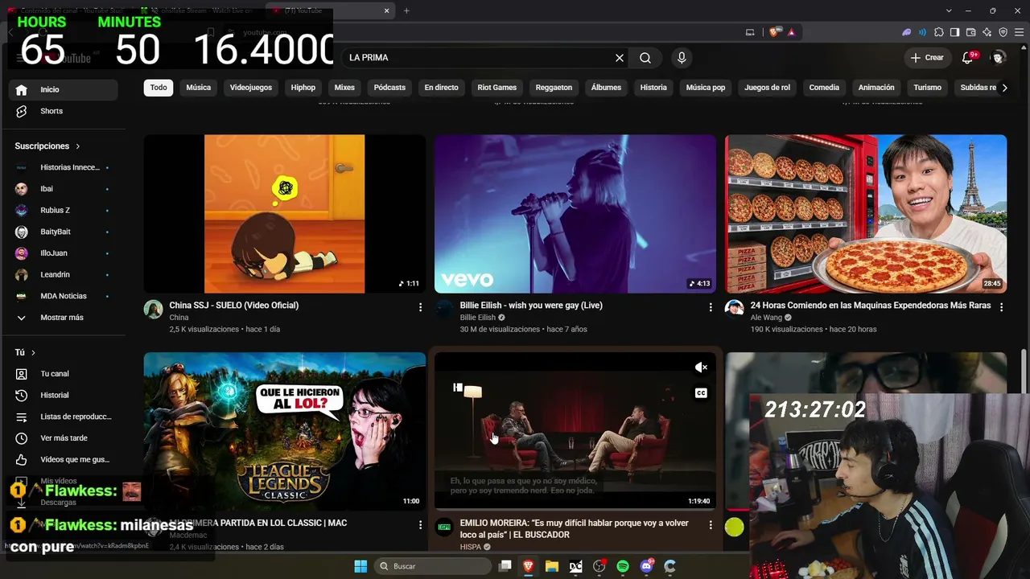Open Historial in the sidebar
Image resolution: width=1030 pixels, height=579 pixels.
click(64, 396)
